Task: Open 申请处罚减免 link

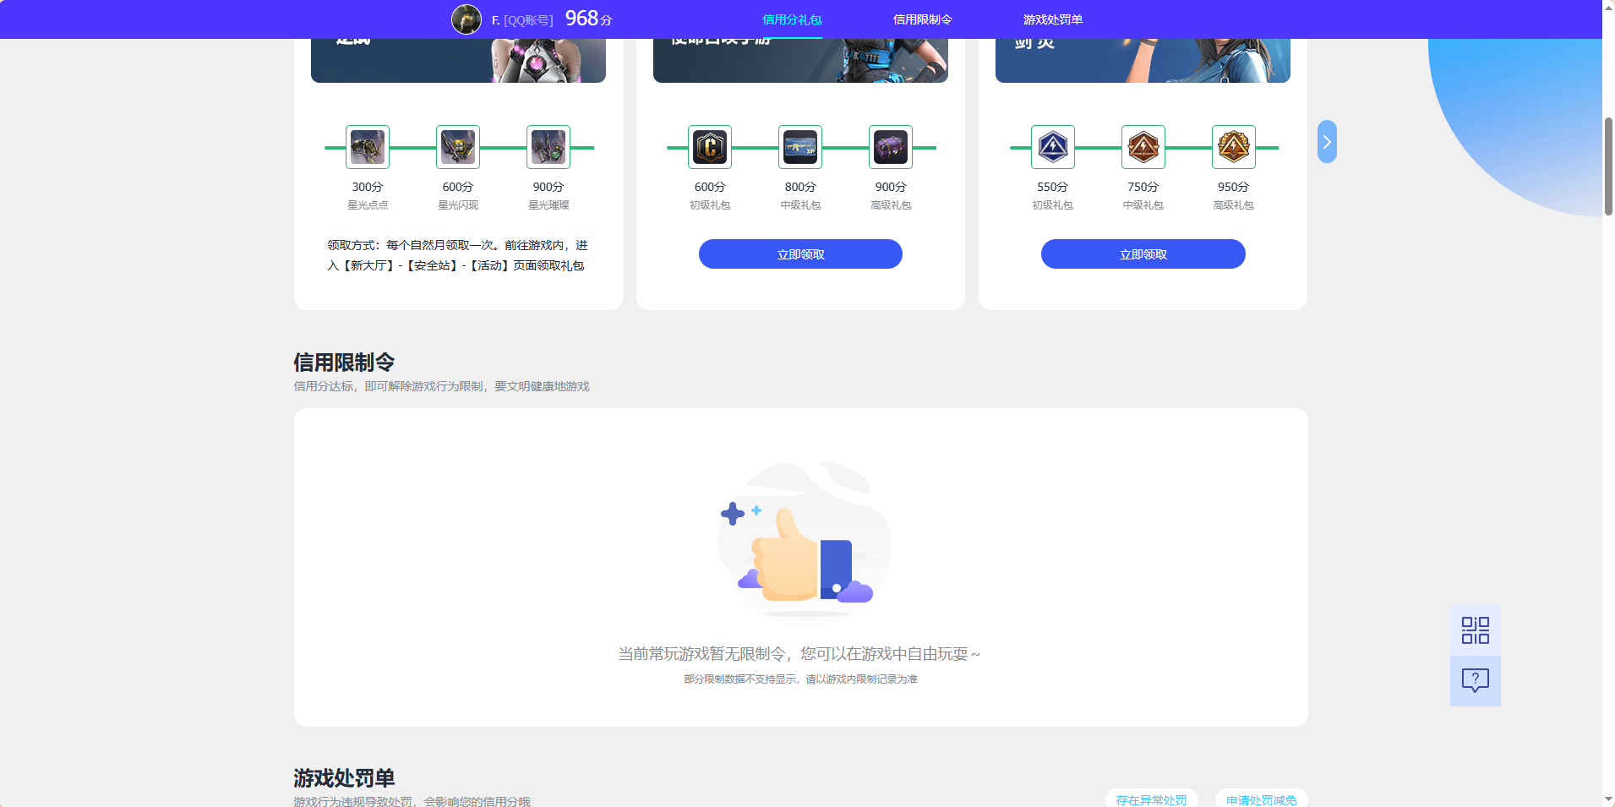Action: (1262, 799)
